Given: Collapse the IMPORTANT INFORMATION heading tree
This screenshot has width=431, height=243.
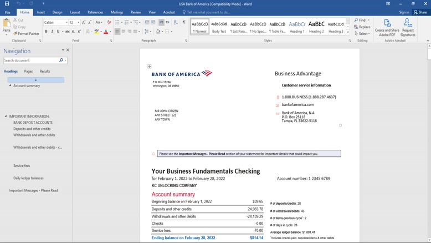Looking at the screenshot, I should 6,117.
